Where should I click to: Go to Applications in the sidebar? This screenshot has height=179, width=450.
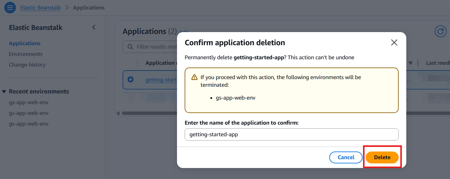click(x=24, y=43)
